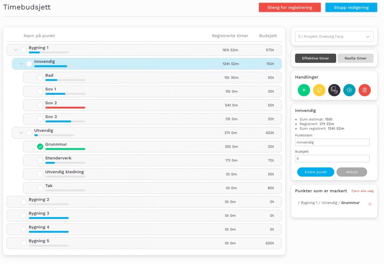The height and width of the screenshot is (264, 384).
Task: Remove Grunnmur from marked points with X
Action: click(x=370, y=204)
